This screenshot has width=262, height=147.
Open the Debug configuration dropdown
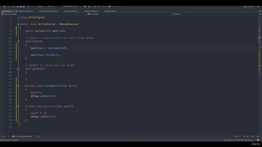(x=41, y=7)
